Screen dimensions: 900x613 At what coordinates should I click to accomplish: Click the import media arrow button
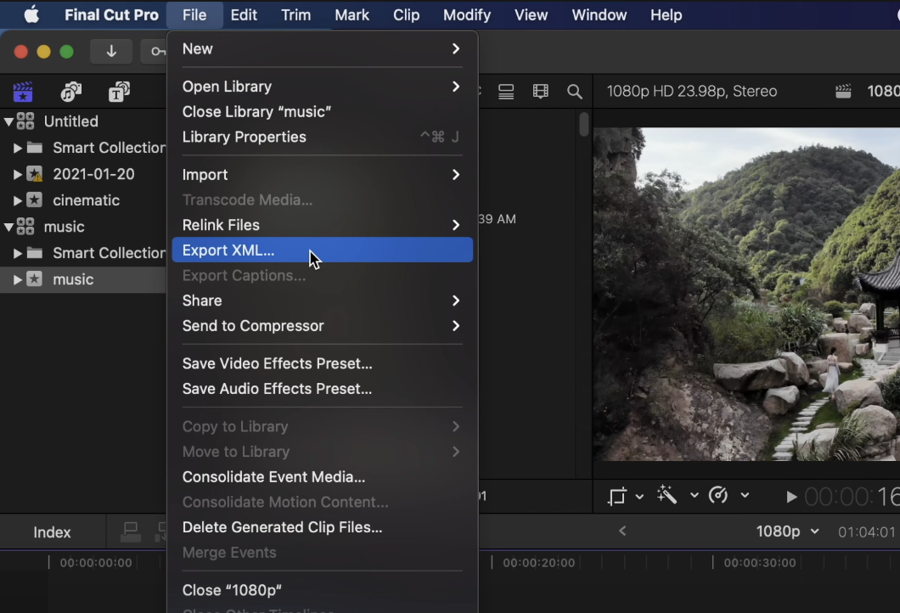tap(111, 52)
